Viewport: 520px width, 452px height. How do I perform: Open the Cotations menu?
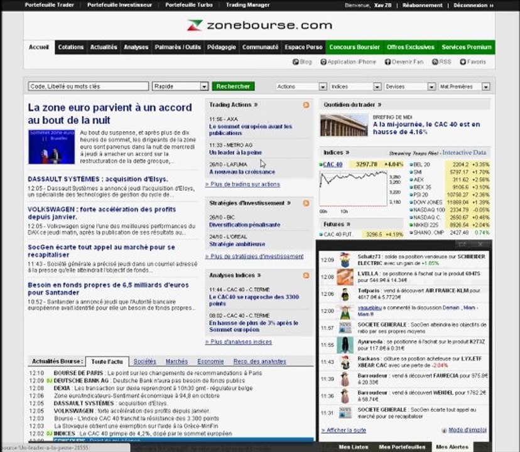pyautogui.click(x=70, y=47)
